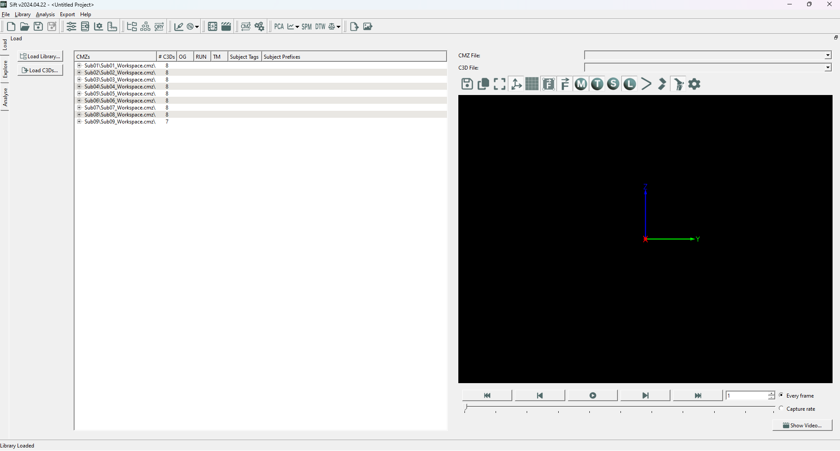Click the Show Video button

802,426
